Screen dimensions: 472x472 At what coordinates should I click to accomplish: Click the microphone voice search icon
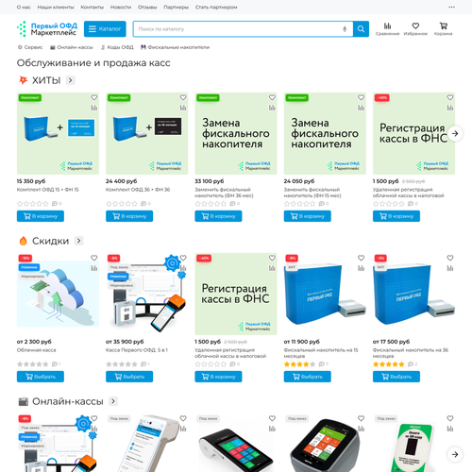pos(345,29)
